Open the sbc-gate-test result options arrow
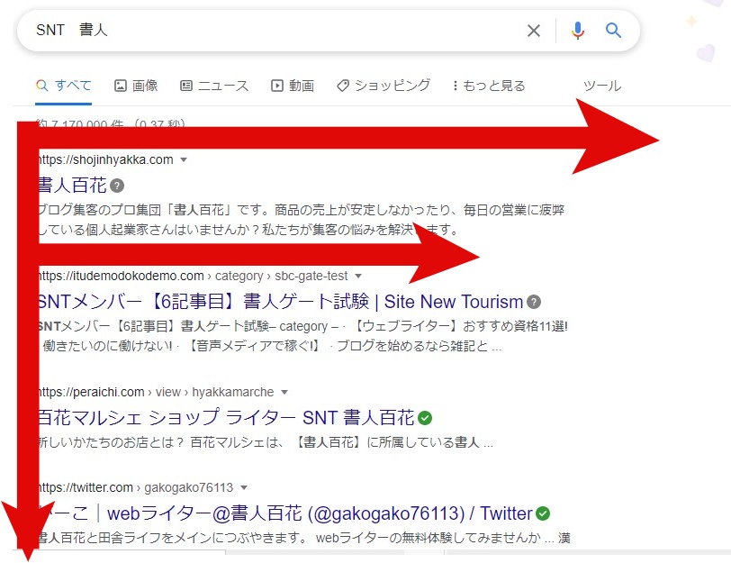The height and width of the screenshot is (563, 731). point(358,276)
